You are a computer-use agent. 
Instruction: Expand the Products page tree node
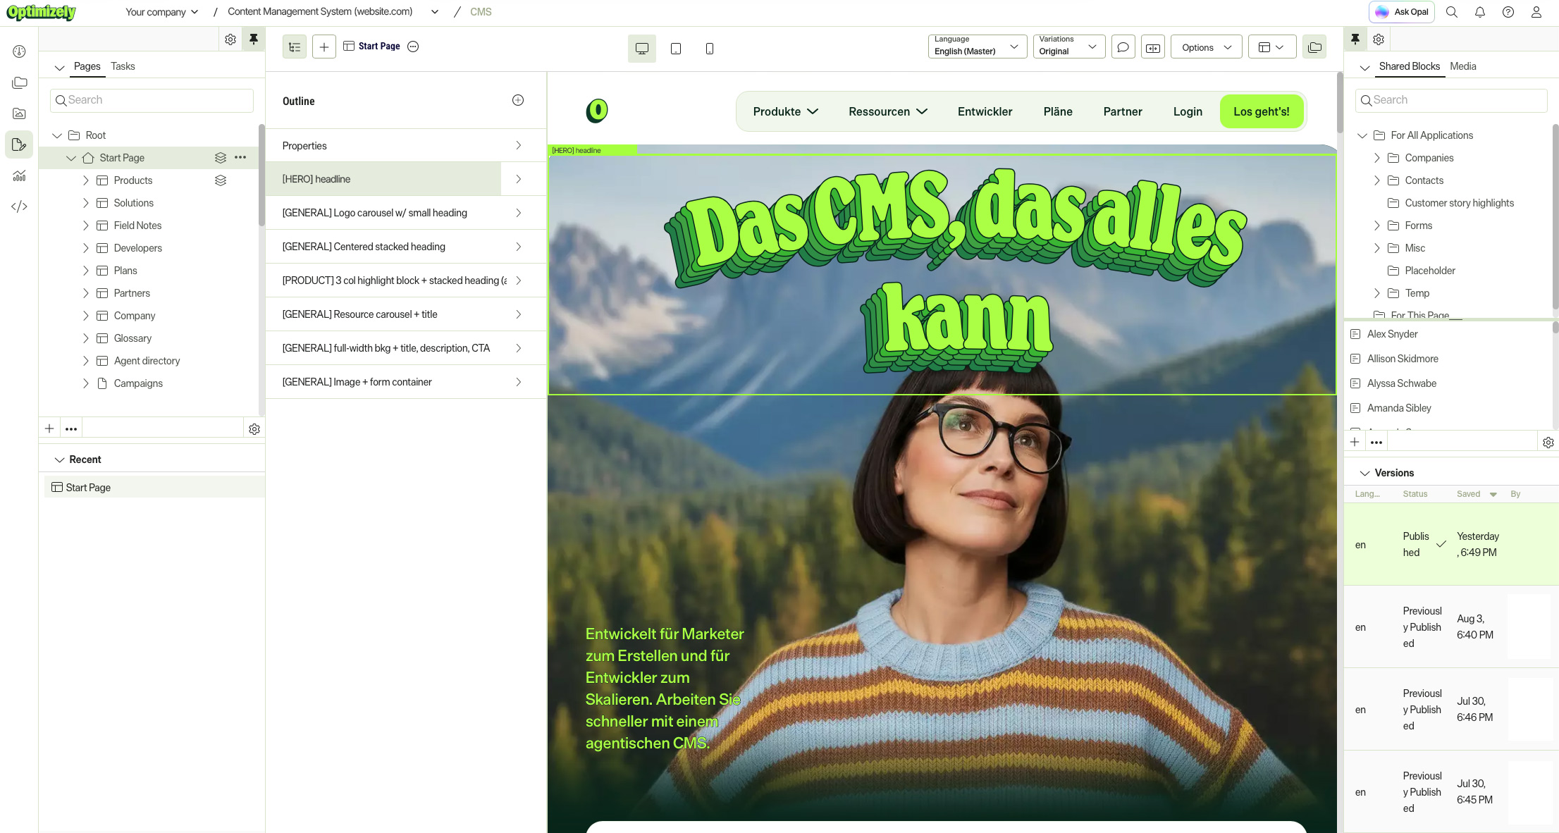coord(86,180)
